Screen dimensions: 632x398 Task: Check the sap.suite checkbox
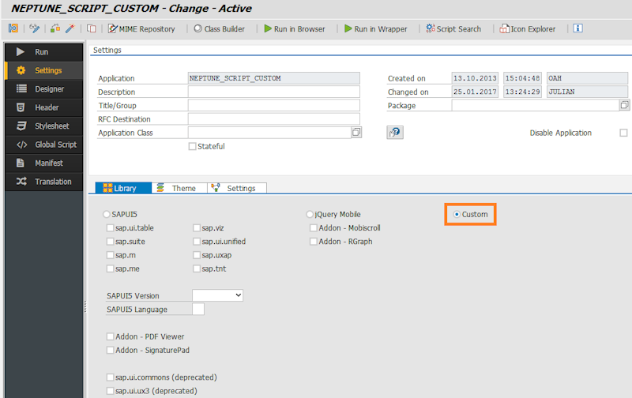pos(110,242)
